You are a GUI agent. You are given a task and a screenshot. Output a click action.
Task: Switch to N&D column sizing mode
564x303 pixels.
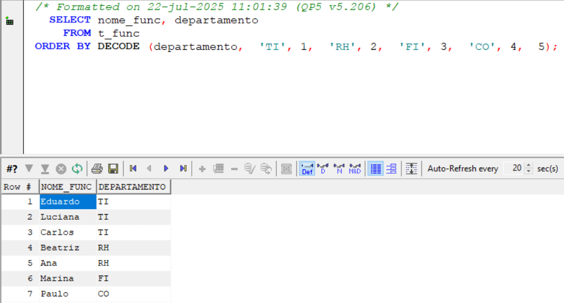click(355, 168)
